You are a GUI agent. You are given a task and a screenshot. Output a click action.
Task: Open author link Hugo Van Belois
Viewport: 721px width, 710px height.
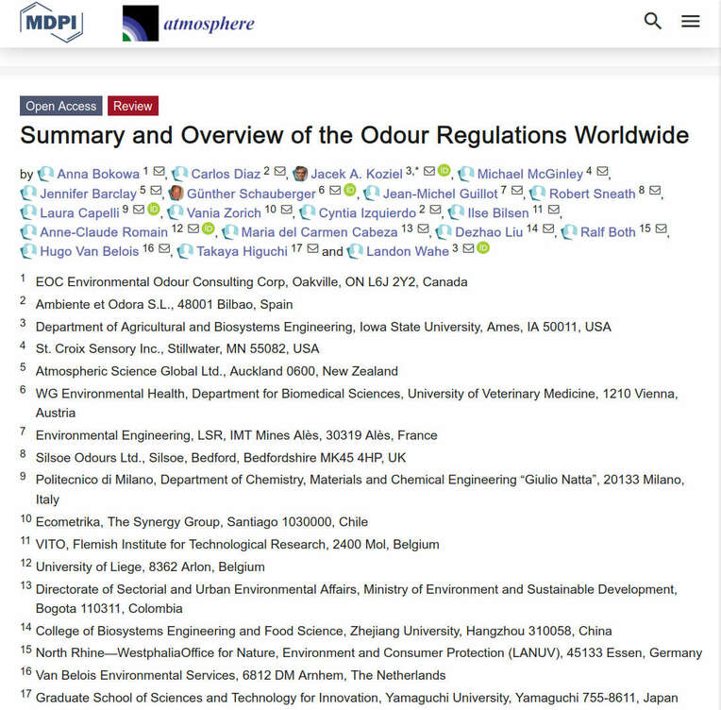[90, 251]
